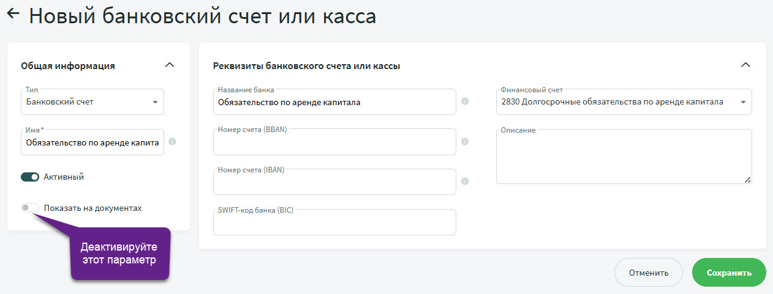Click the Сохранить button
Viewport: 773px width, 294px height.
729,273
